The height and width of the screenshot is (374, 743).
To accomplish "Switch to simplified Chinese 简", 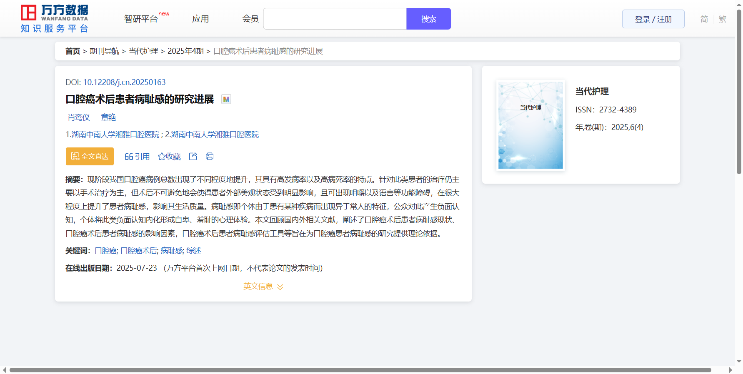I will tap(704, 19).
